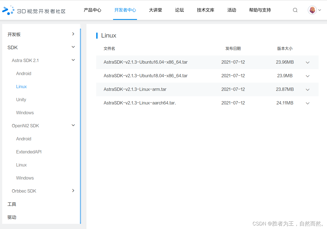Open the 帮助与支持 nav item
327x229 pixels.
point(260,10)
